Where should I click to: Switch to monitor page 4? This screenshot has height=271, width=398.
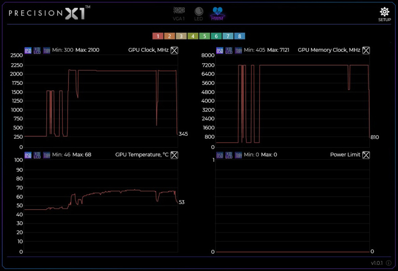pos(193,36)
